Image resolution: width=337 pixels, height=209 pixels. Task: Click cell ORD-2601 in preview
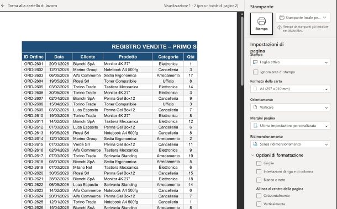34,64
